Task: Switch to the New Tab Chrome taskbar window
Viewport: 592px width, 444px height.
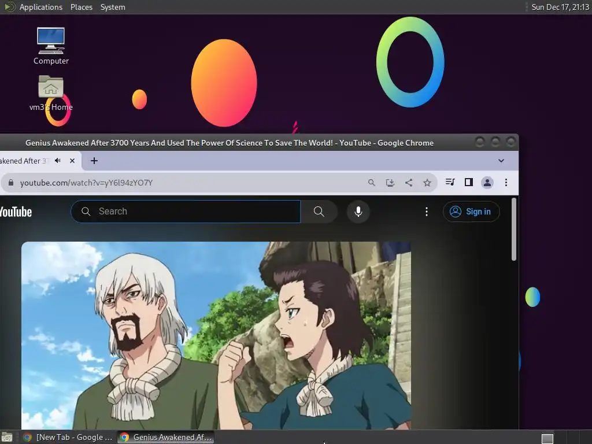Action: [x=68, y=437]
